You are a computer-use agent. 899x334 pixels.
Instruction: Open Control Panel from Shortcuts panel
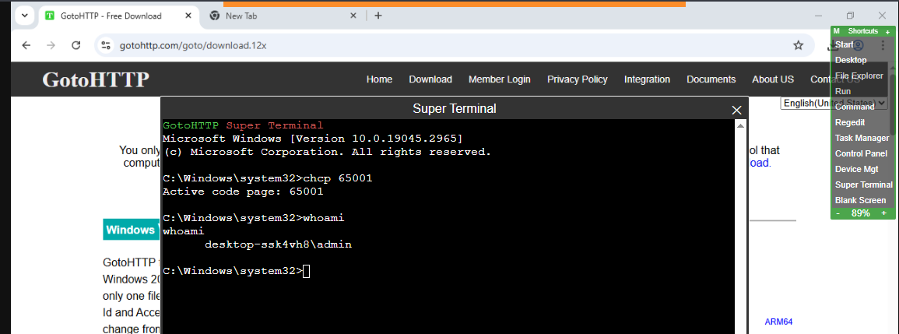[861, 153]
